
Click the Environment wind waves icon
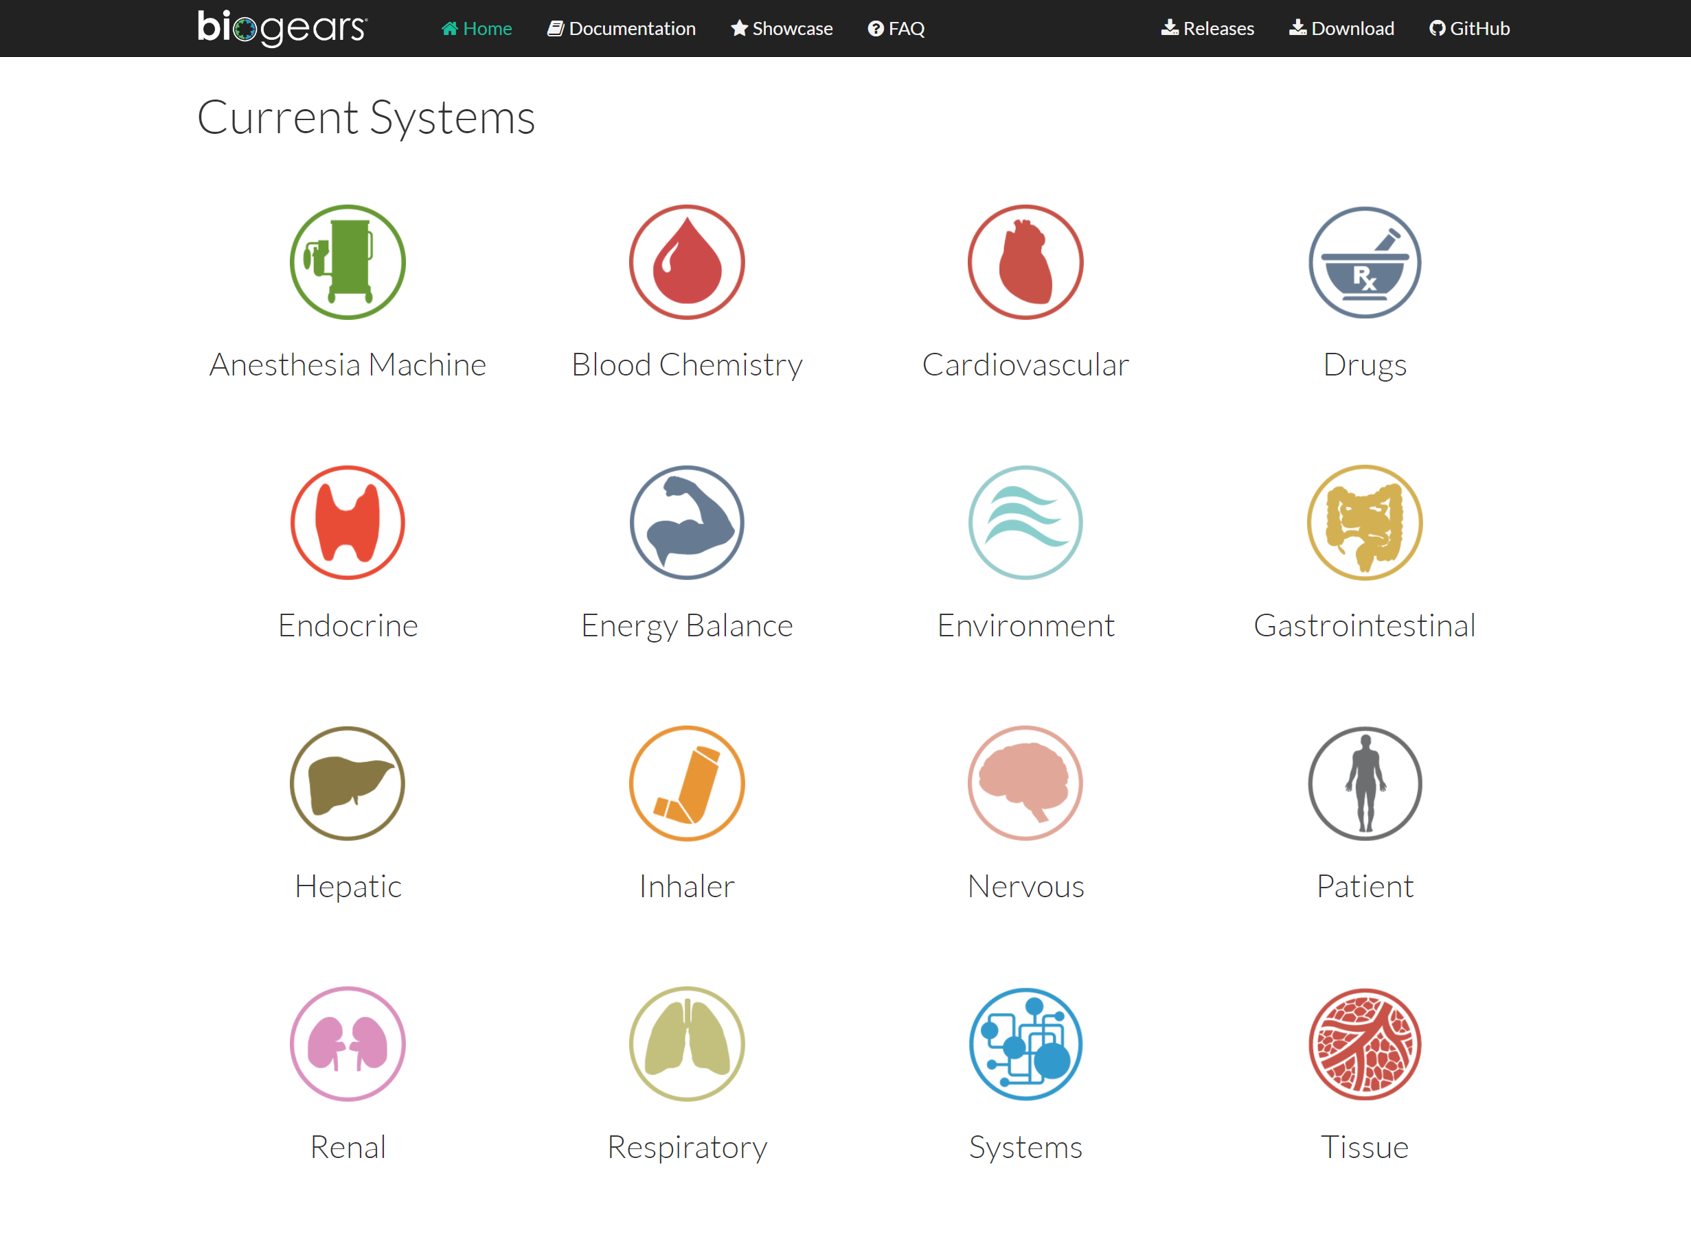pyautogui.click(x=1025, y=523)
